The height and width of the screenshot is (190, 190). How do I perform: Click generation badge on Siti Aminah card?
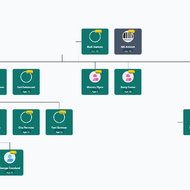(x=131, y=32)
